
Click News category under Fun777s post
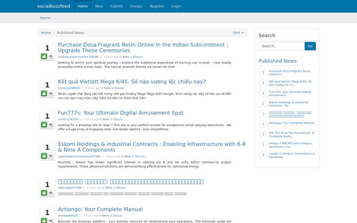106,119
